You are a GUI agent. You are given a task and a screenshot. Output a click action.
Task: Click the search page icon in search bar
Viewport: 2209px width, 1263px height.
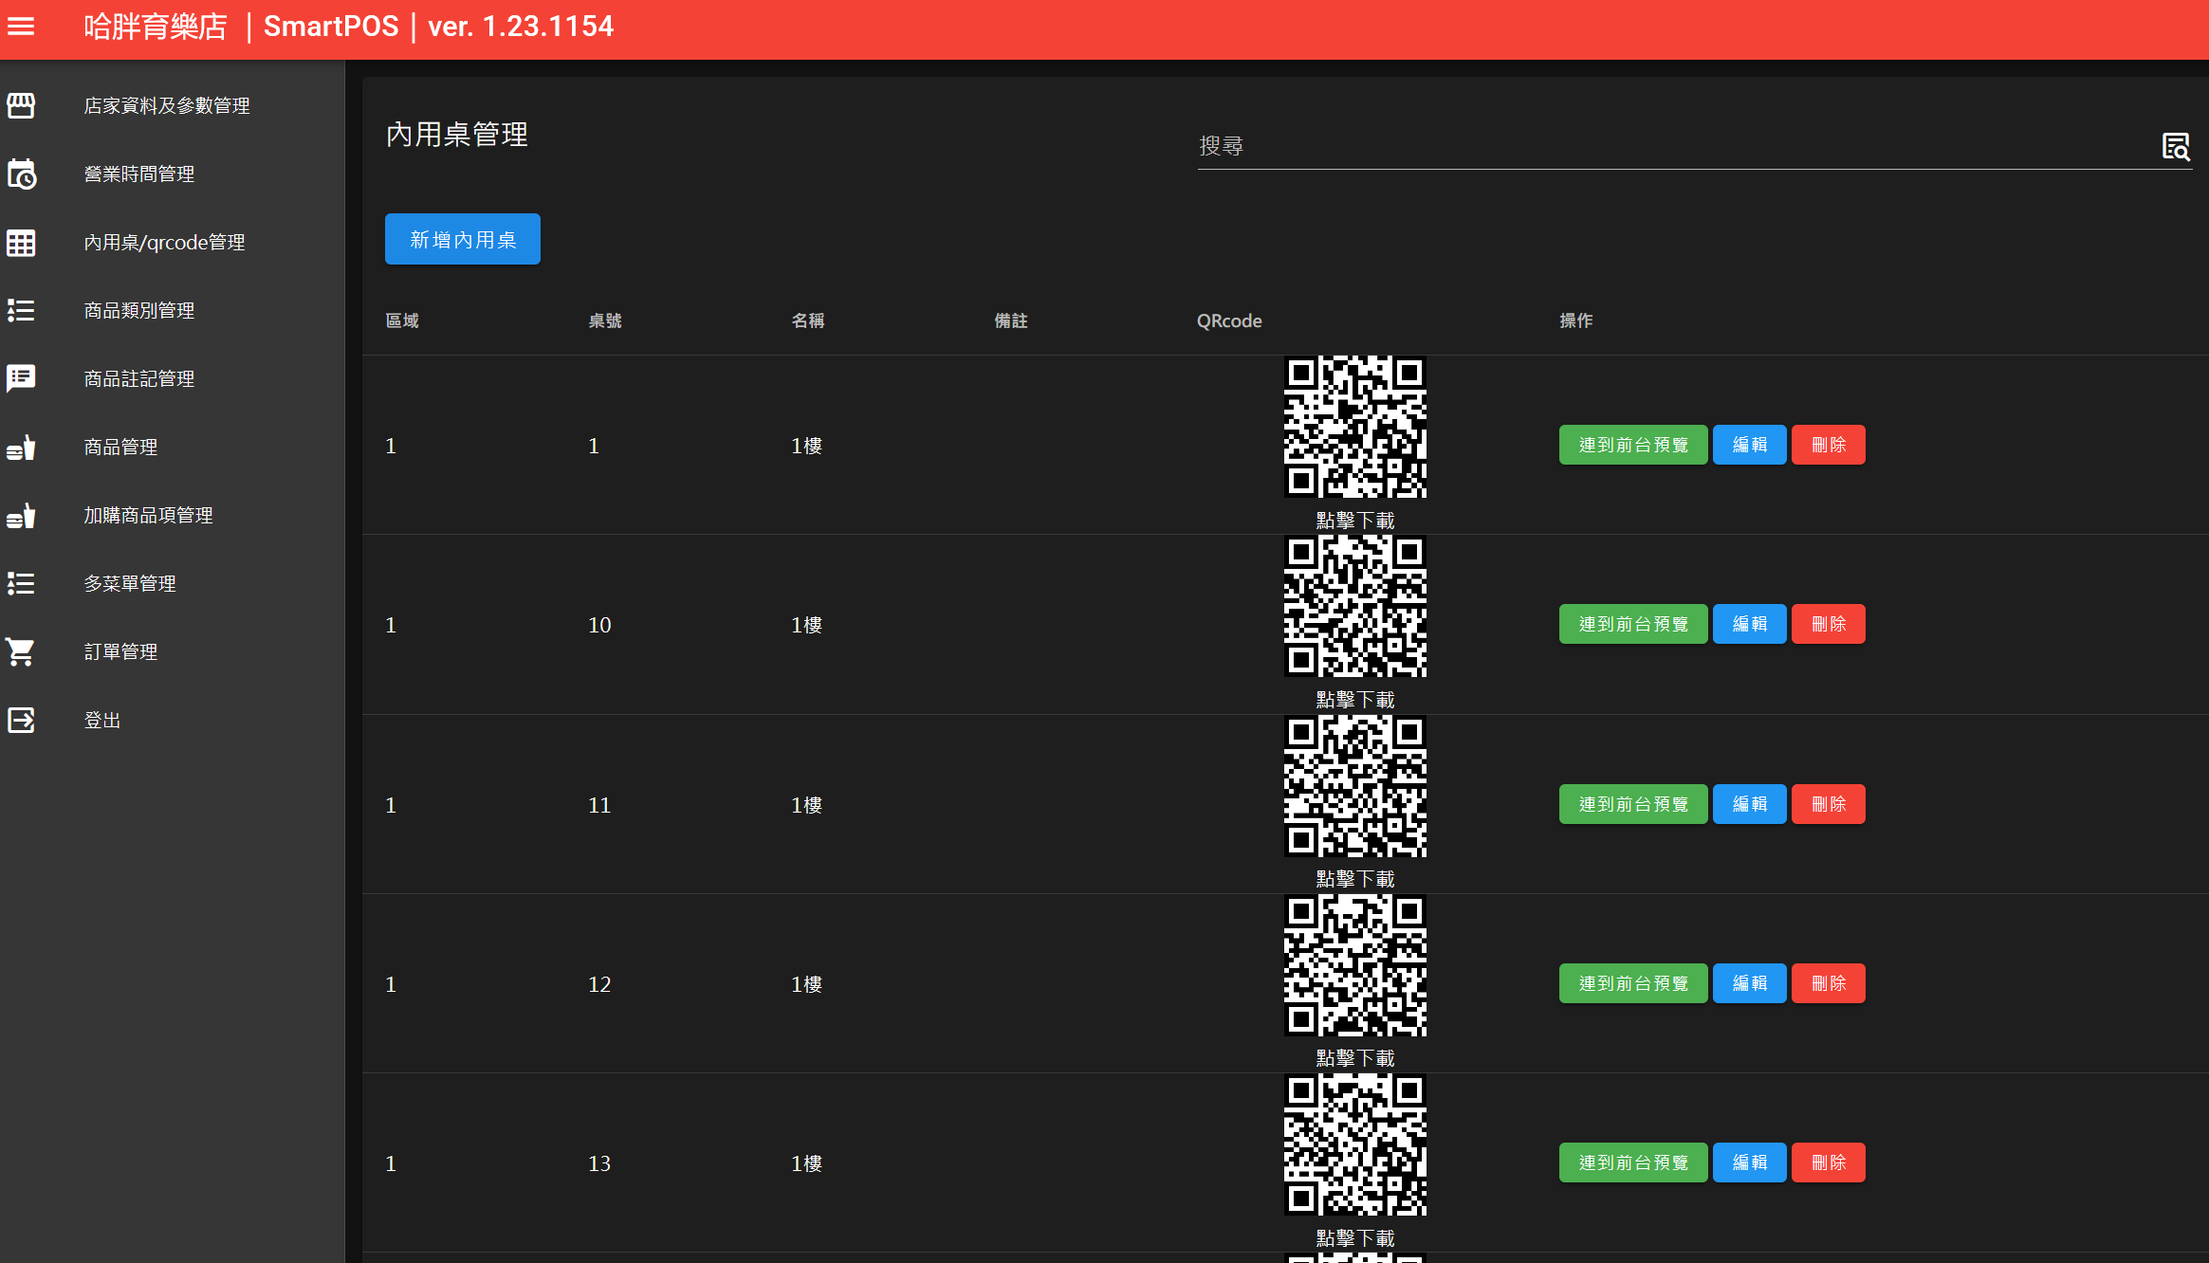click(2176, 146)
